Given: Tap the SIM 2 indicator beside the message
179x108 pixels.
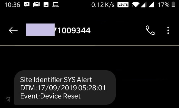Looking at the screenshot, I should (x=8, y=99).
